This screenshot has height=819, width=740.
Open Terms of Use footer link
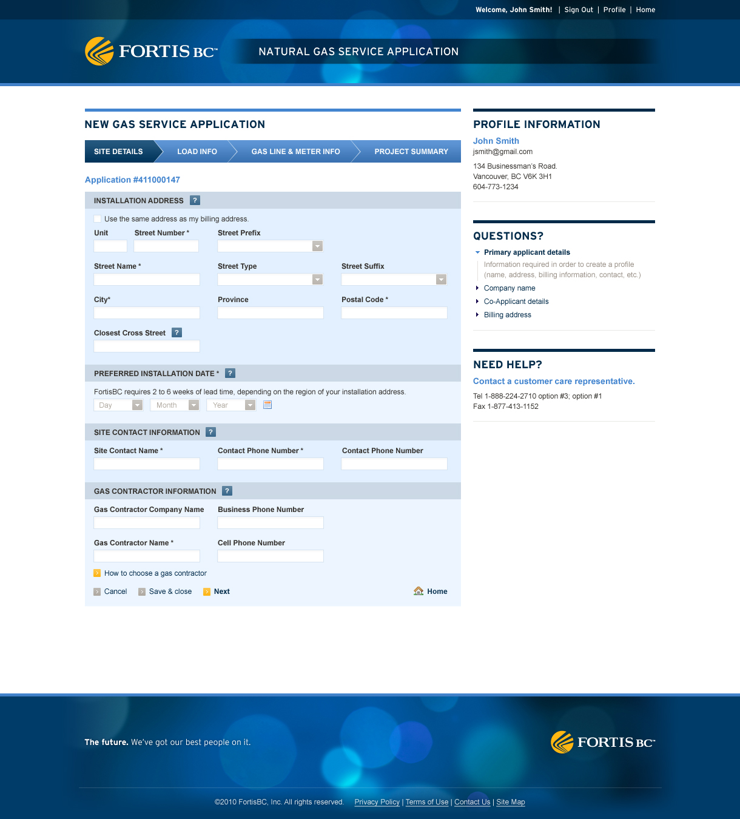pos(427,802)
